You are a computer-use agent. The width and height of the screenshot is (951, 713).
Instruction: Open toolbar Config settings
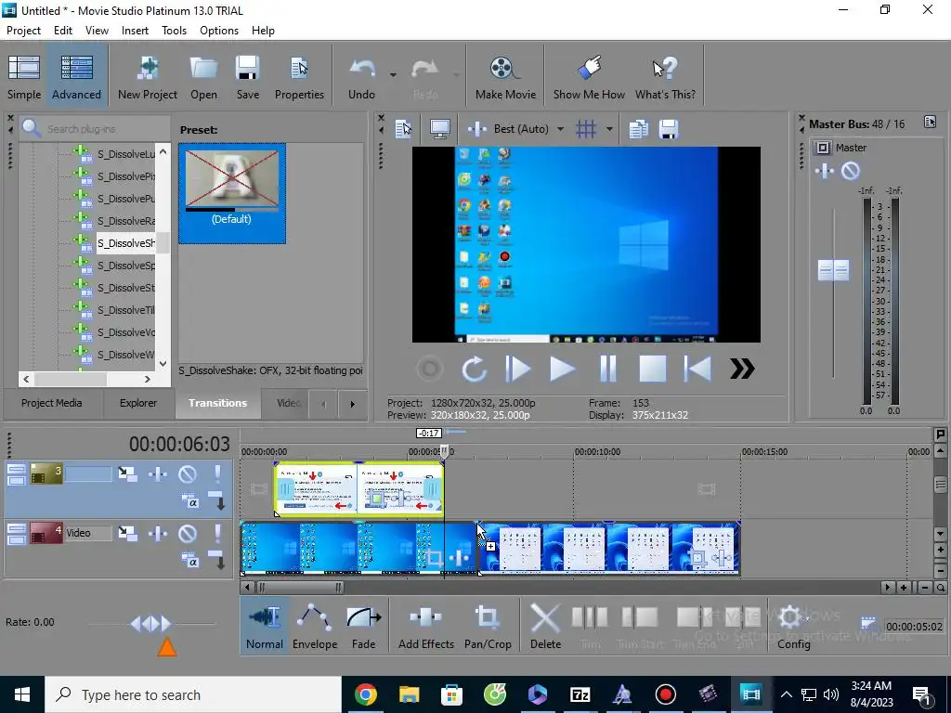click(793, 627)
